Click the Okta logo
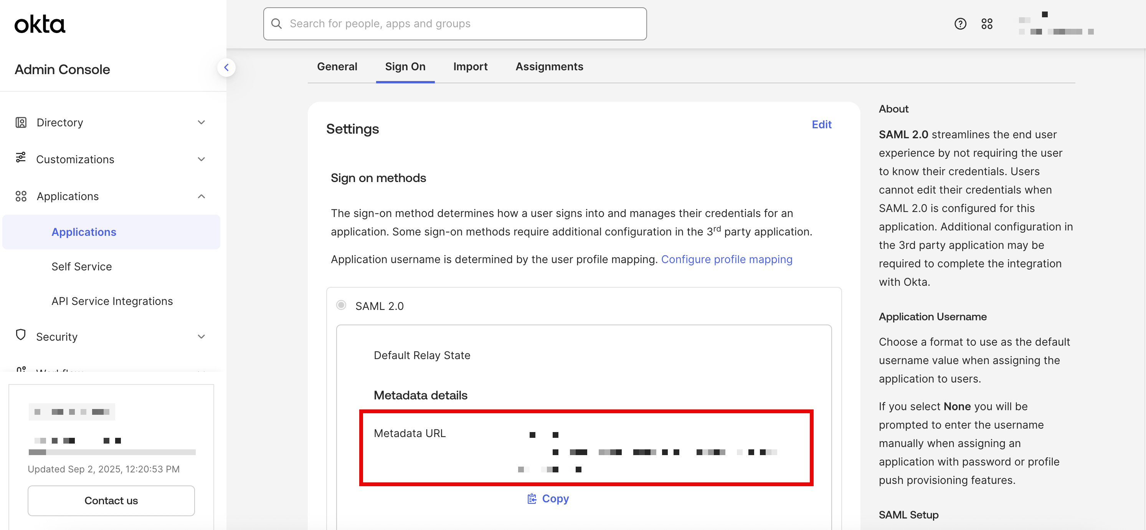The image size is (1146, 530). pyautogui.click(x=40, y=25)
